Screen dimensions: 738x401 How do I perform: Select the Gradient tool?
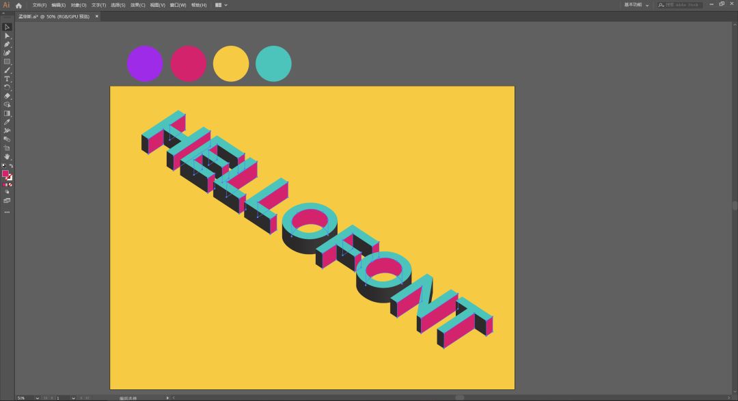[7, 113]
